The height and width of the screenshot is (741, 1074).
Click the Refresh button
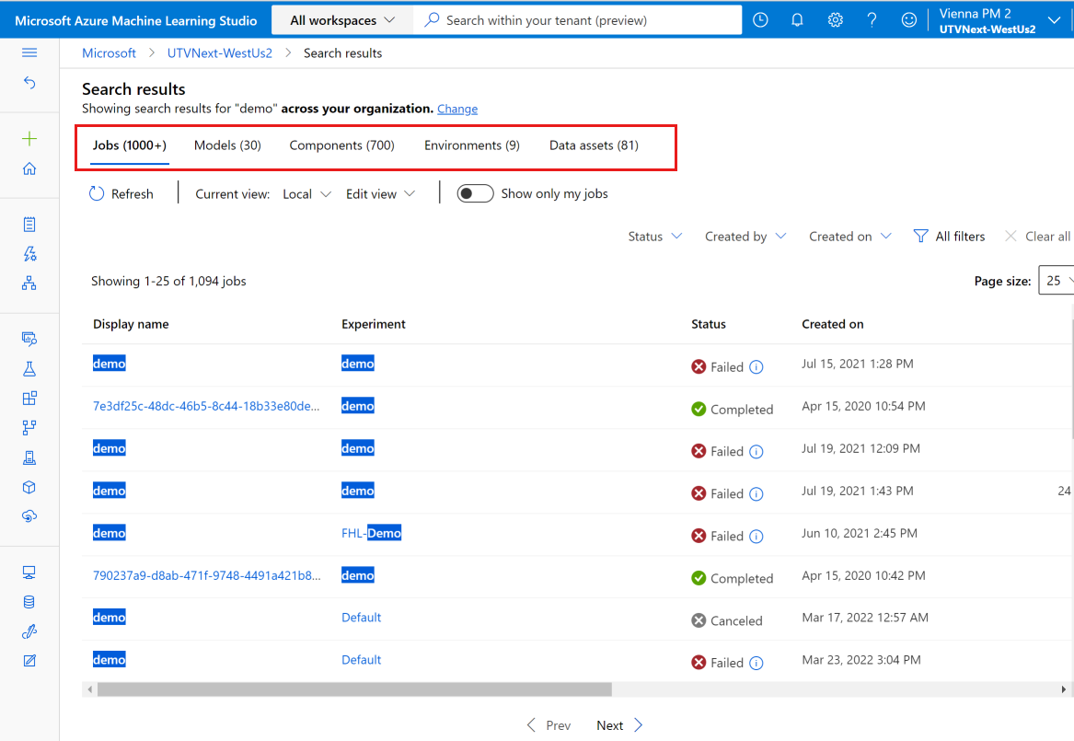click(x=121, y=194)
